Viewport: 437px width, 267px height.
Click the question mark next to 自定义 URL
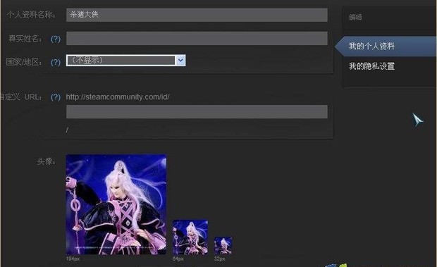tap(56, 97)
